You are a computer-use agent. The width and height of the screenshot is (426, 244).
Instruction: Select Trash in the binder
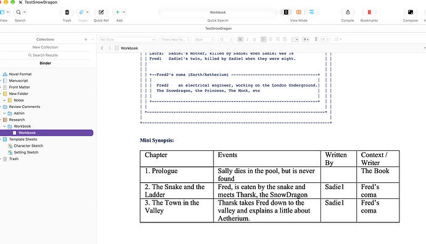pyautogui.click(x=14, y=159)
